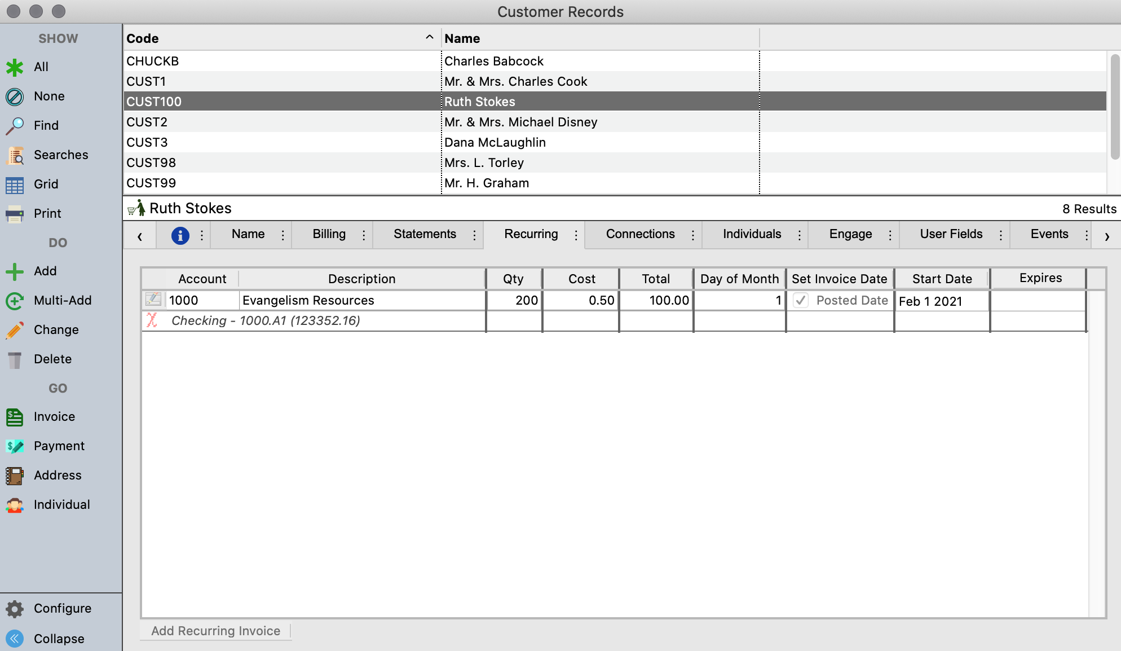Image resolution: width=1121 pixels, height=651 pixels.
Task: Open the Recurring tab options dots
Action: click(576, 235)
